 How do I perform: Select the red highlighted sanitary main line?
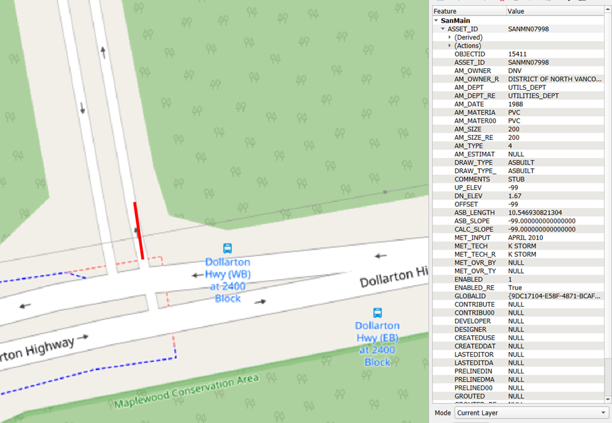point(139,230)
